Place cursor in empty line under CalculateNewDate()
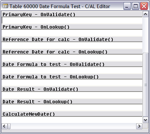The height and width of the screenshot is (134, 150). [72, 120]
